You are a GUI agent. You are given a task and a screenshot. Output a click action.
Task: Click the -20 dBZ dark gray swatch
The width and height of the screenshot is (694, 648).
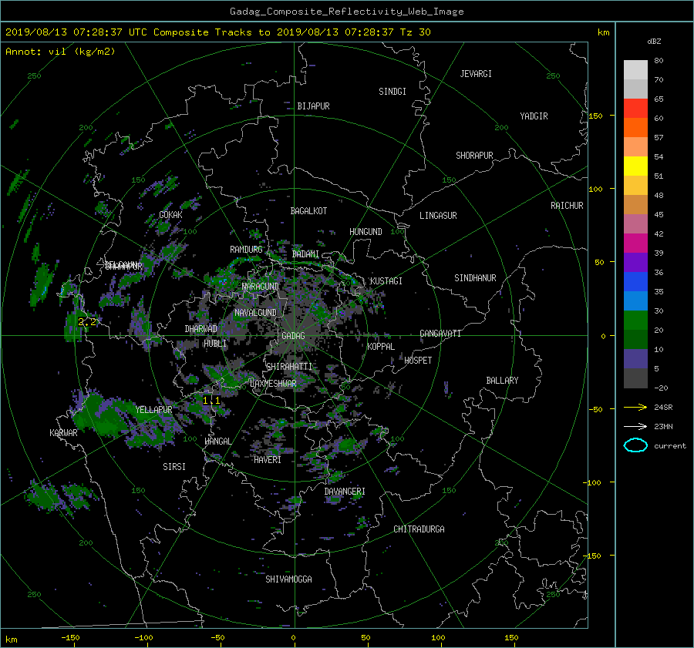click(x=635, y=378)
